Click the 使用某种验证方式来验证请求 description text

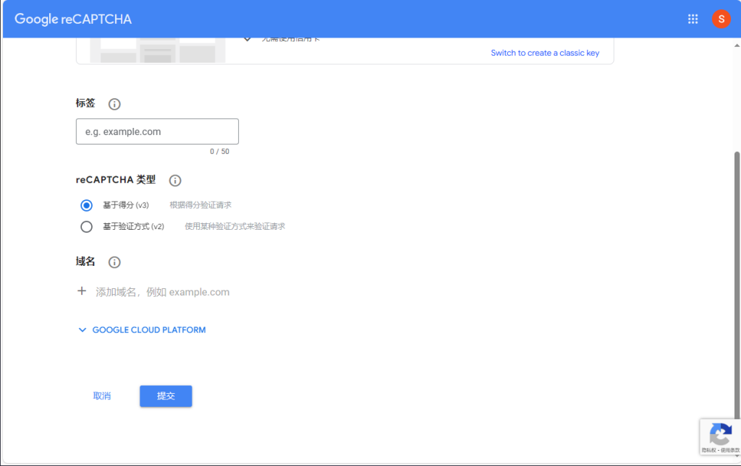(235, 226)
